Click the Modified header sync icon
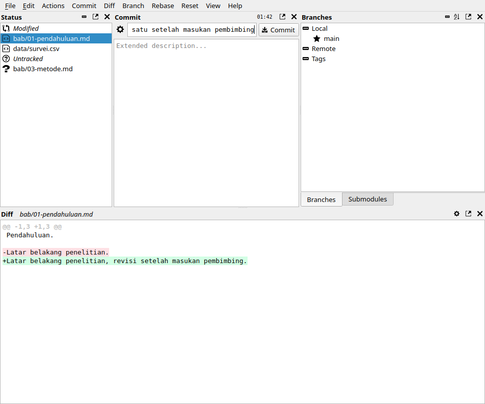The height and width of the screenshot is (404, 485). pyautogui.click(x=6, y=28)
